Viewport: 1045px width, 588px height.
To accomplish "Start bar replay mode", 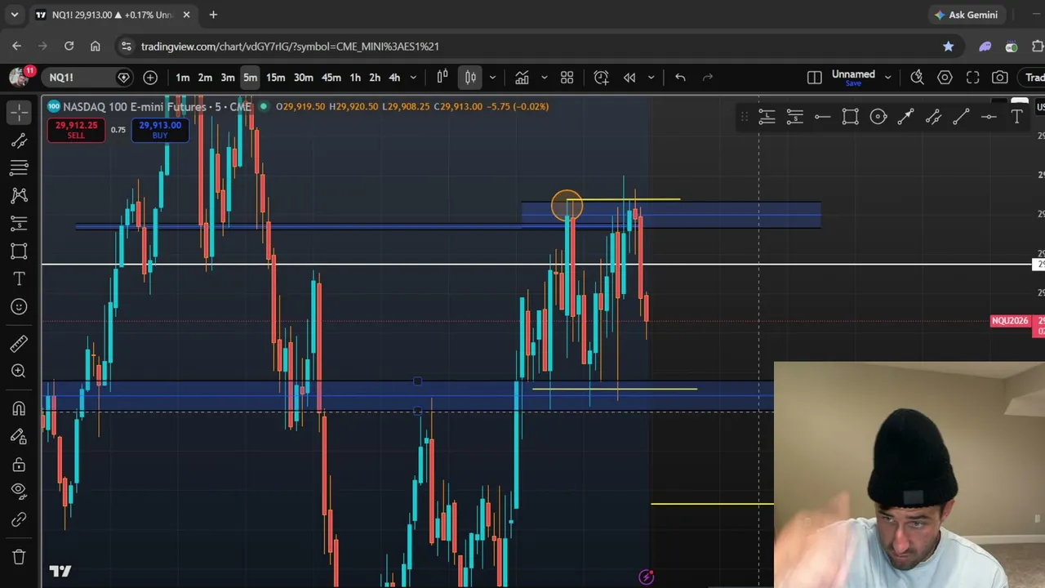I will pyautogui.click(x=629, y=78).
